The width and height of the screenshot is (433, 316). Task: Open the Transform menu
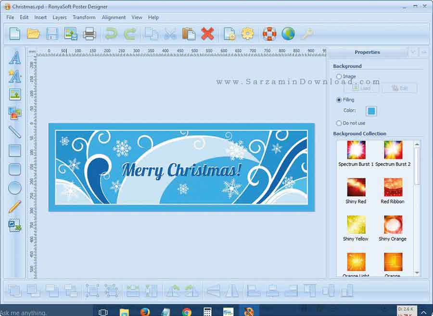pyautogui.click(x=84, y=17)
